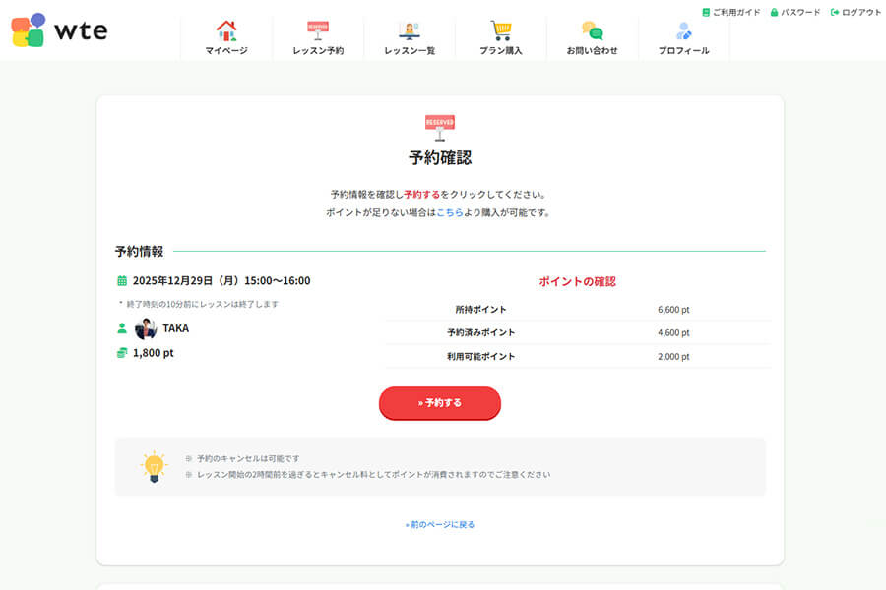Open the マイページ home icon

(225, 30)
